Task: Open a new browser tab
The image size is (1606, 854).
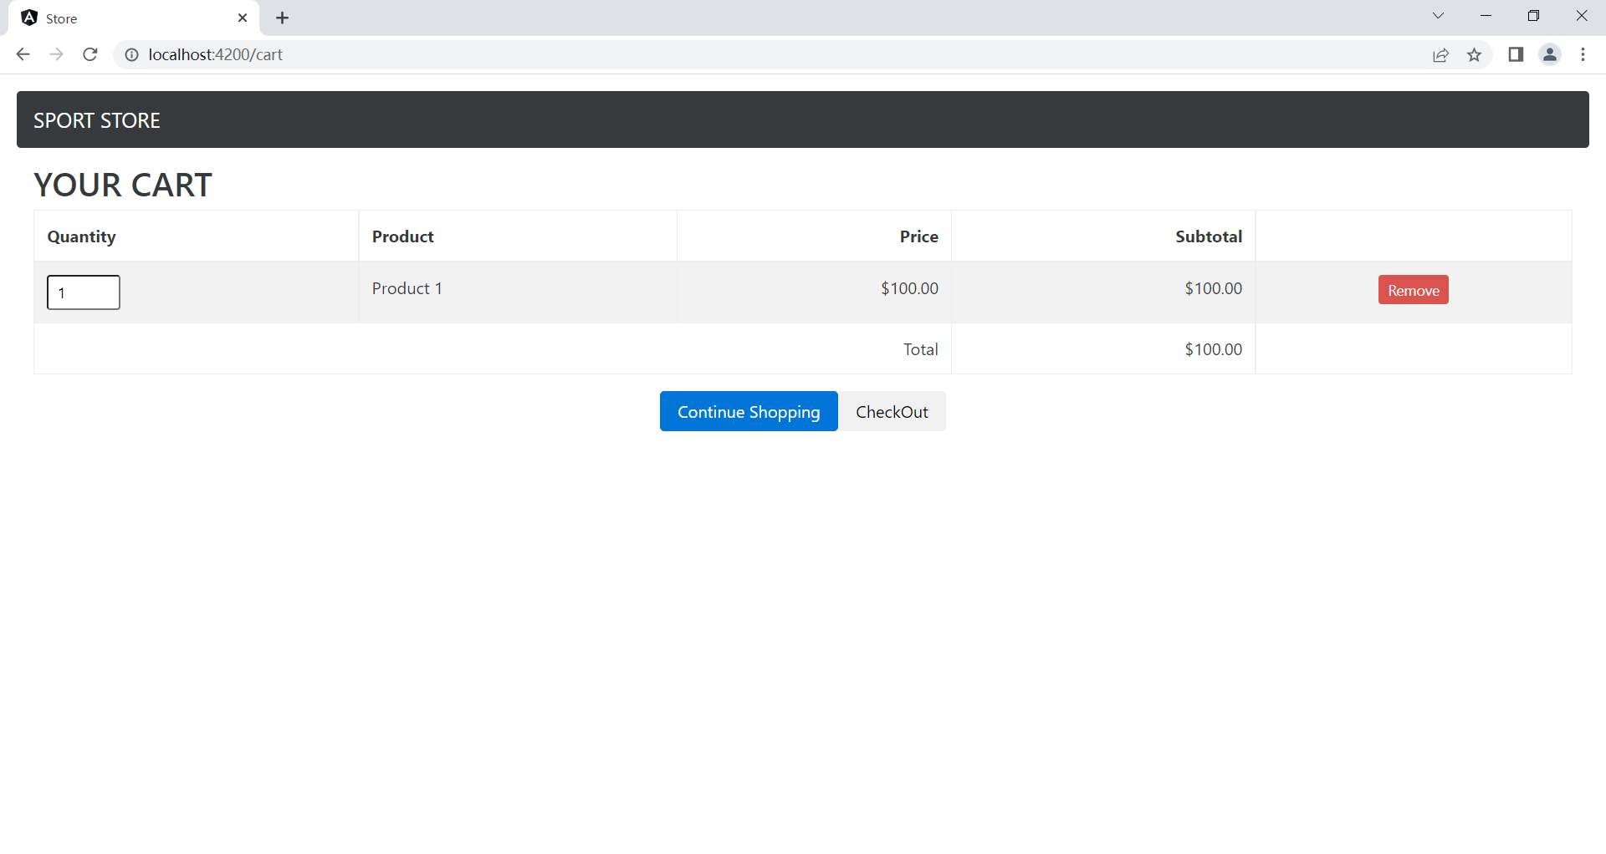Action: pyautogui.click(x=283, y=18)
